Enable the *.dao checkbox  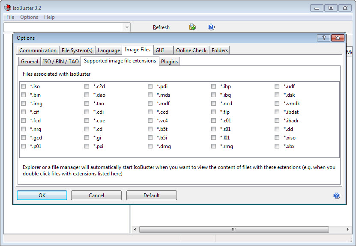tap(87, 95)
